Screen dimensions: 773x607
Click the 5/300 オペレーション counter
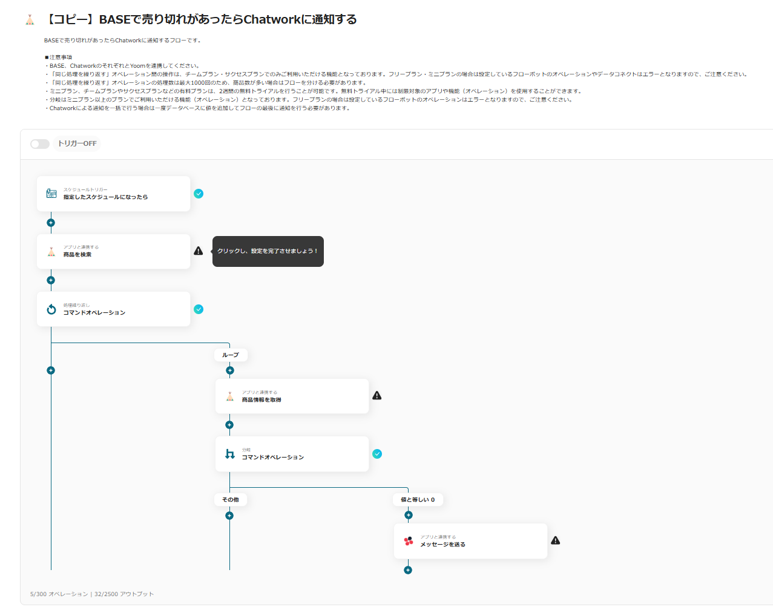click(59, 594)
